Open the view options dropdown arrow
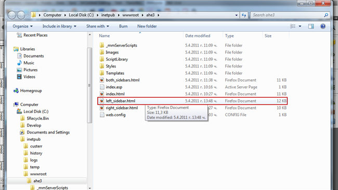338x190 pixels. coord(300,26)
